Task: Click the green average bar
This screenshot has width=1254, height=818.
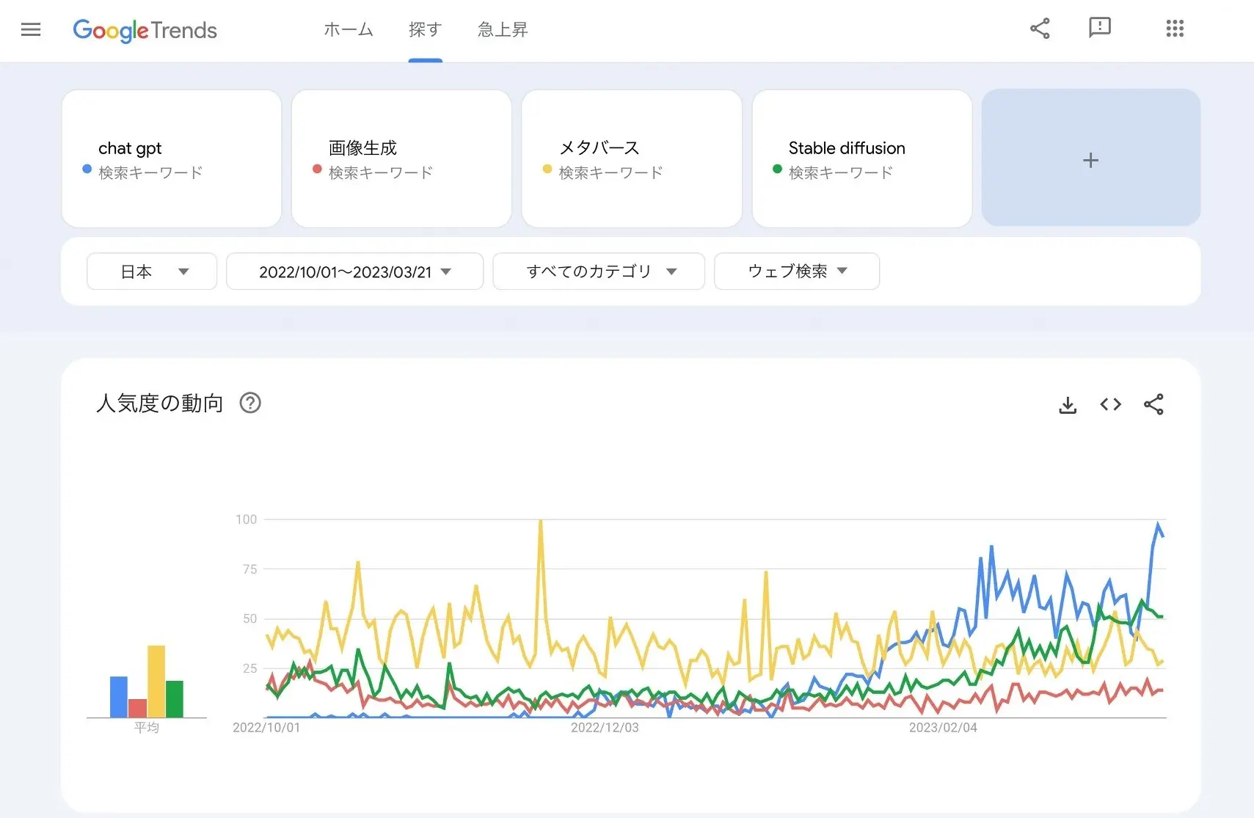Action: coord(175,699)
